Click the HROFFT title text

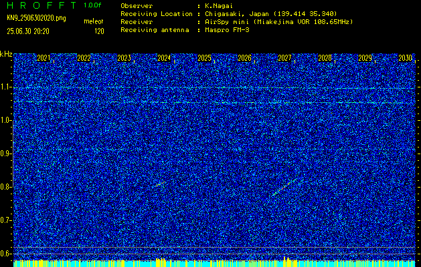coord(42,5)
